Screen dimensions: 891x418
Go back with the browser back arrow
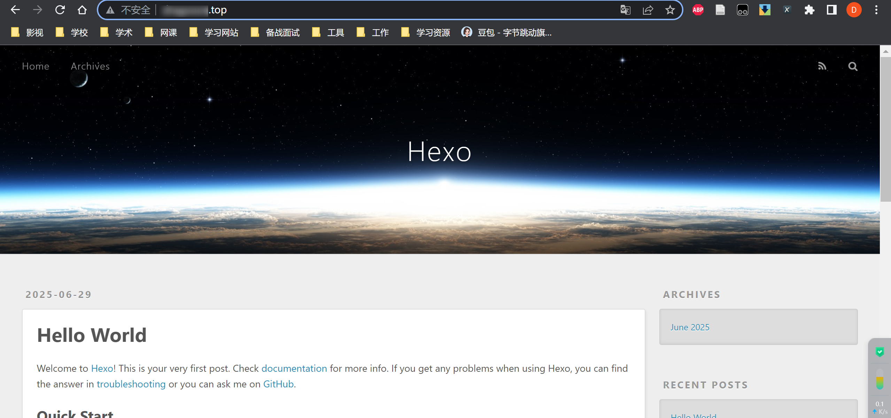coord(15,10)
